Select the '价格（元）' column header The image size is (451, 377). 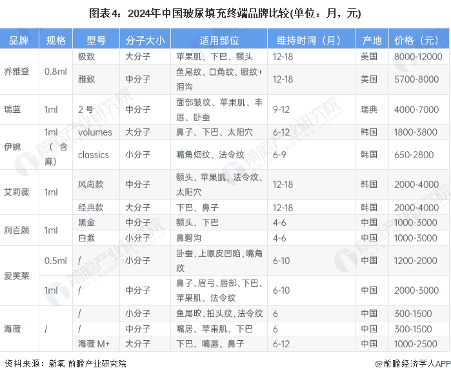tap(419, 40)
